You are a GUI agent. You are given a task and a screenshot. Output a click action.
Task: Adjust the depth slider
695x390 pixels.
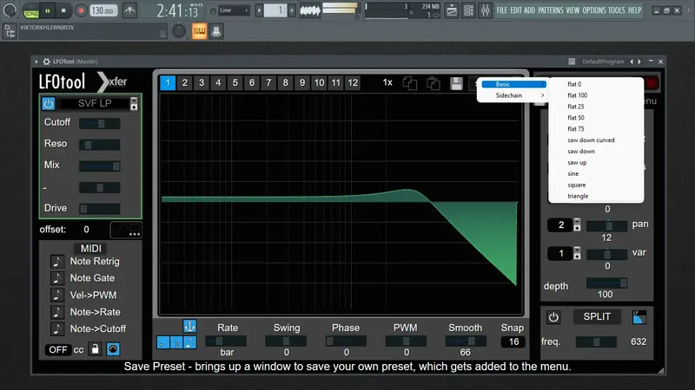point(606,283)
